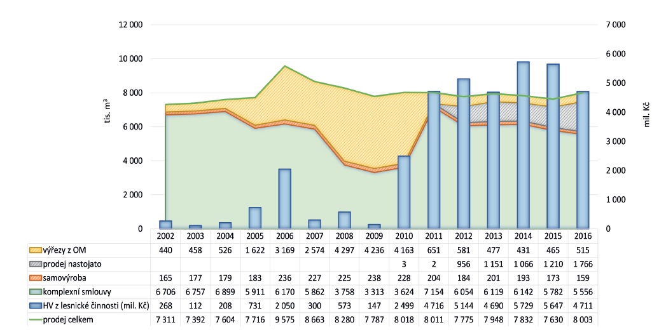Click the 4 297 value for výřezy z OM
659x332 pixels.
coord(344,249)
